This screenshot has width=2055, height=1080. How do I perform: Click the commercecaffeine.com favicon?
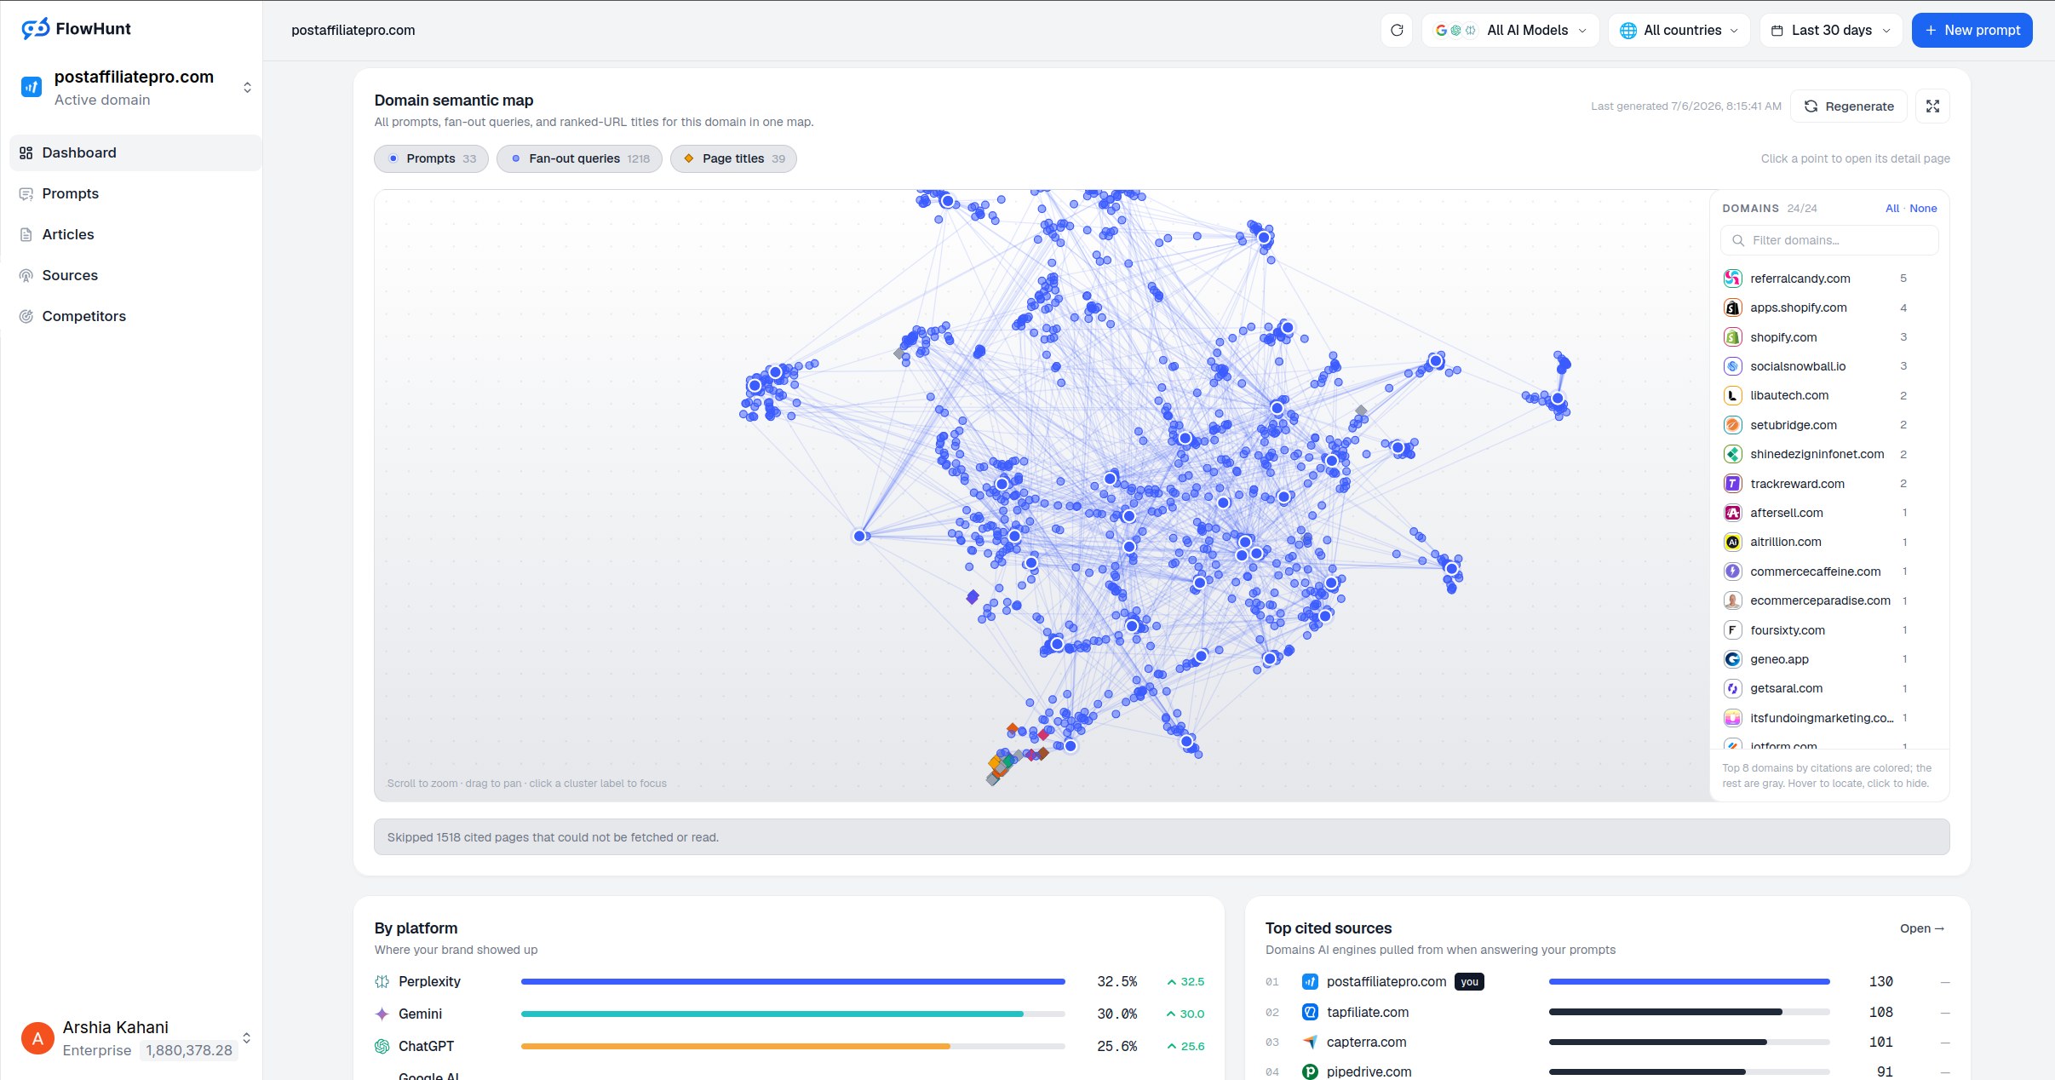coord(1732,572)
